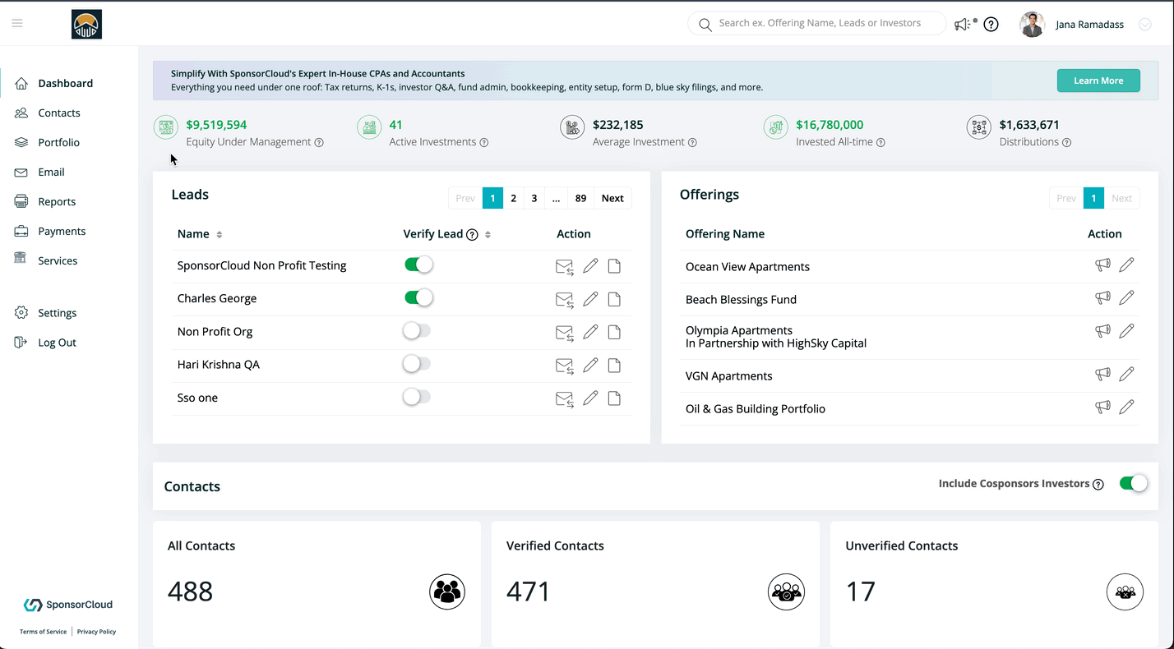The width and height of the screenshot is (1174, 649).
Task: Click the edit pencil for Non Profit Org lead
Action: (590, 332)
